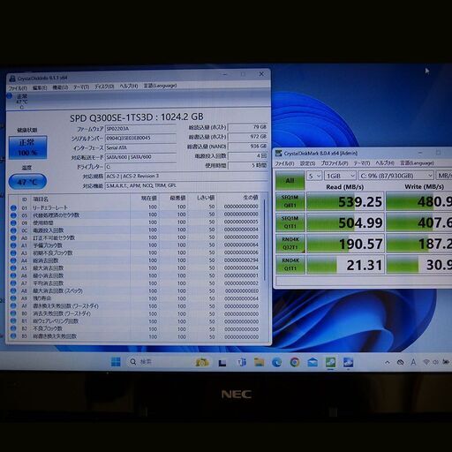
Task: Click the CrystalDiskMark title bar app icon
Action: (278, 153)
